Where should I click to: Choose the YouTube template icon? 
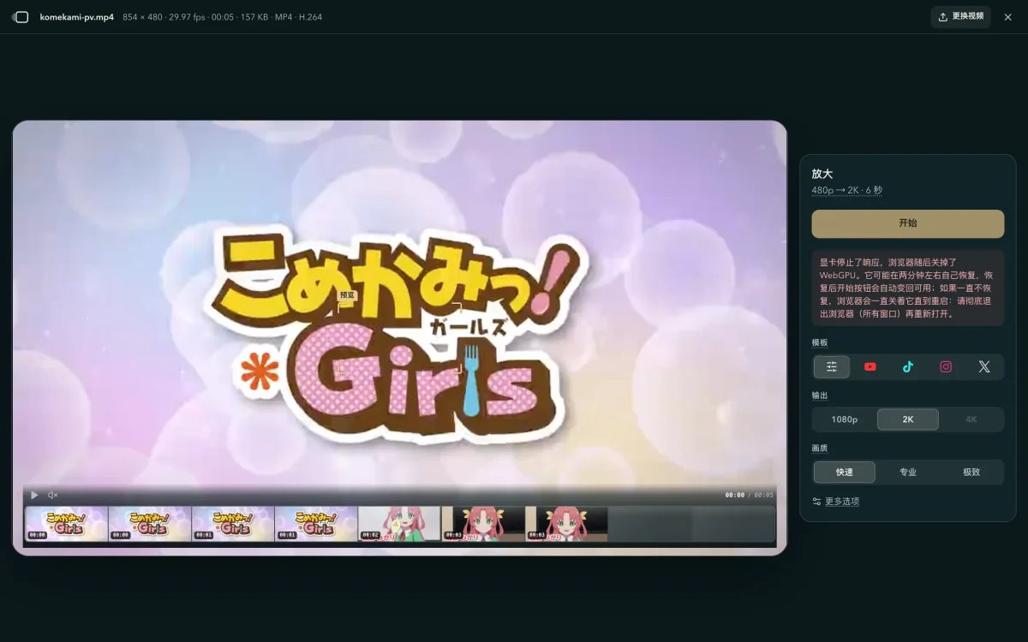click(870, 367)
